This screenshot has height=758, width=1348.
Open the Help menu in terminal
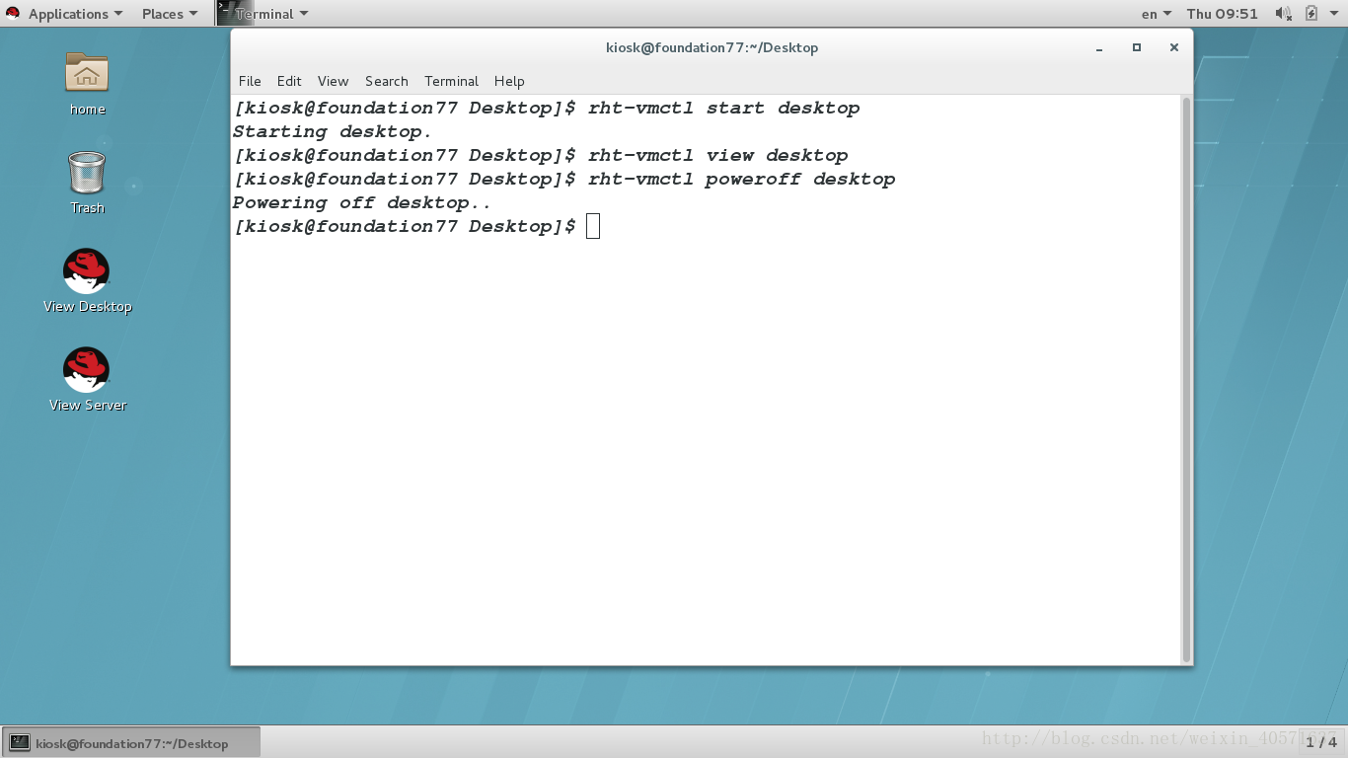509,81
